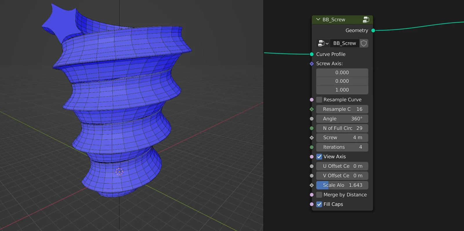Edit the Screw Axis Y value 0.000
The height and width of the screenshot is (231, 464).
[342, 81]
